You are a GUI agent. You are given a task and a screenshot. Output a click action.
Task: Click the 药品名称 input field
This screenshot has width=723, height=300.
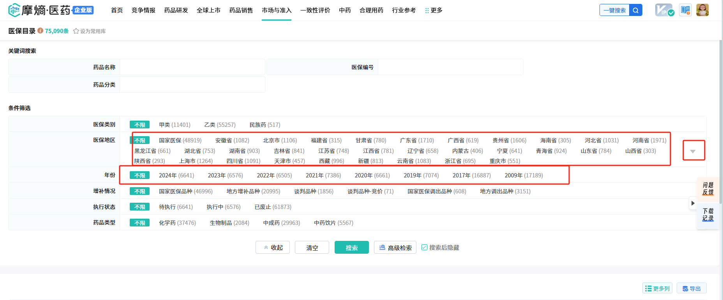tap(192, 67)
